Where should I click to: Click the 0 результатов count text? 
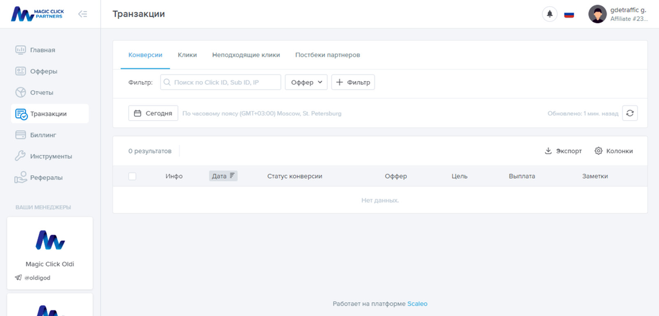point(150,151)
